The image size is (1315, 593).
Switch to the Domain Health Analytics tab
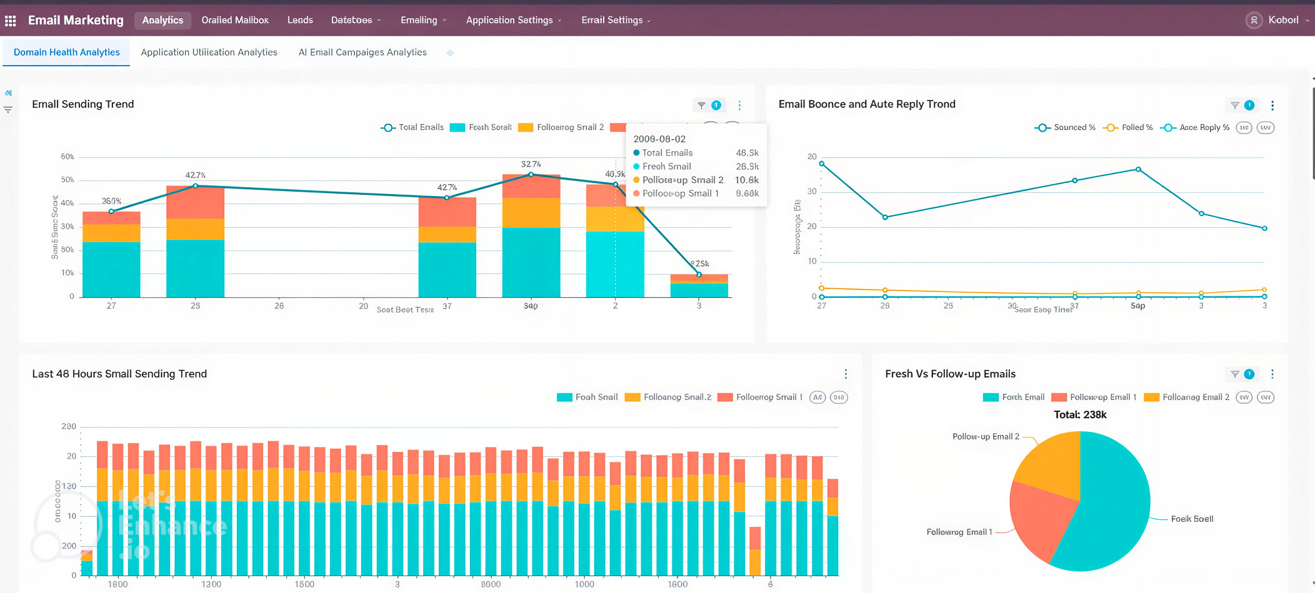click(x=66, y=52)
